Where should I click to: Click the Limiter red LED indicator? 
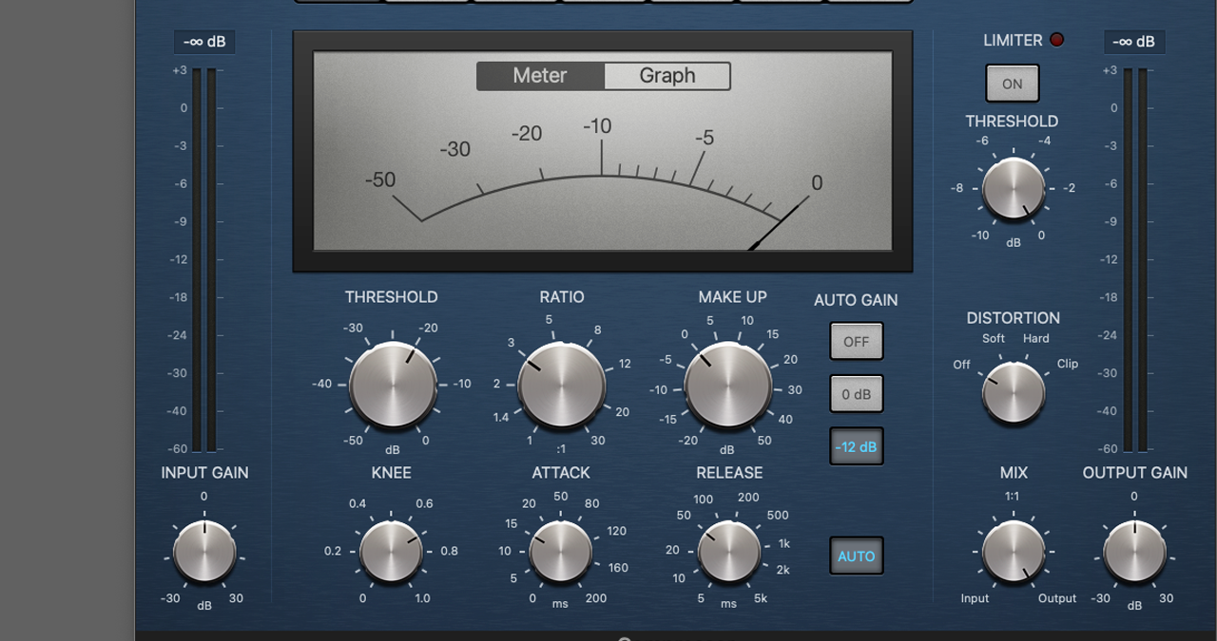coord(1055,39)
